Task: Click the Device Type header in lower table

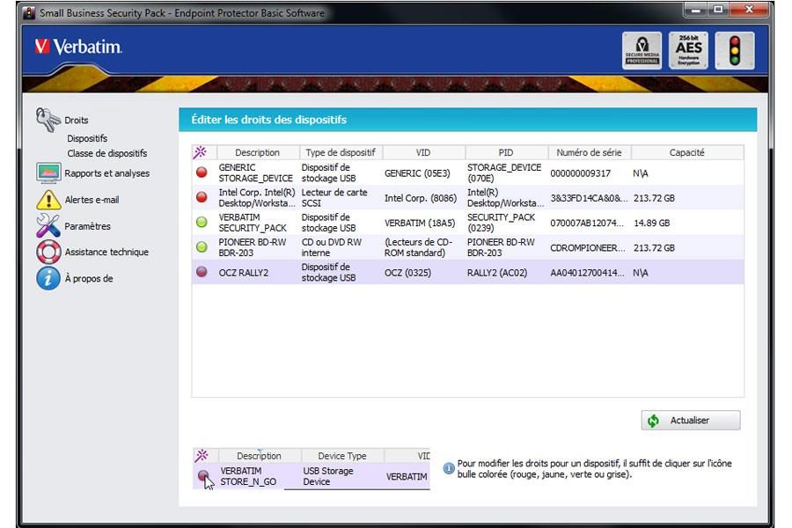Action: pos(342,456)
